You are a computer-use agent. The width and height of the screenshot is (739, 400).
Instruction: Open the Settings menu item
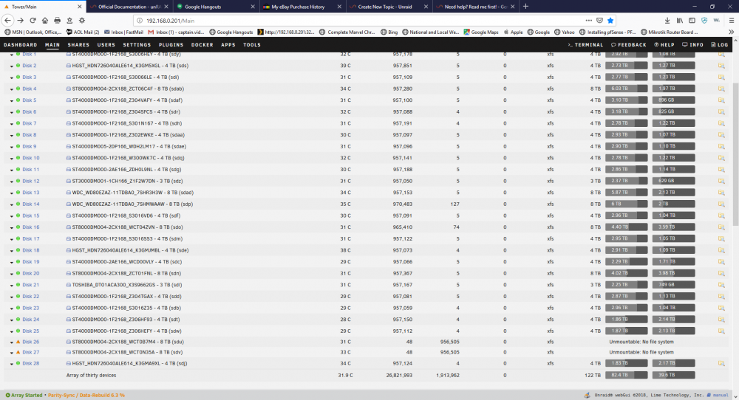[x=137, y=45]
